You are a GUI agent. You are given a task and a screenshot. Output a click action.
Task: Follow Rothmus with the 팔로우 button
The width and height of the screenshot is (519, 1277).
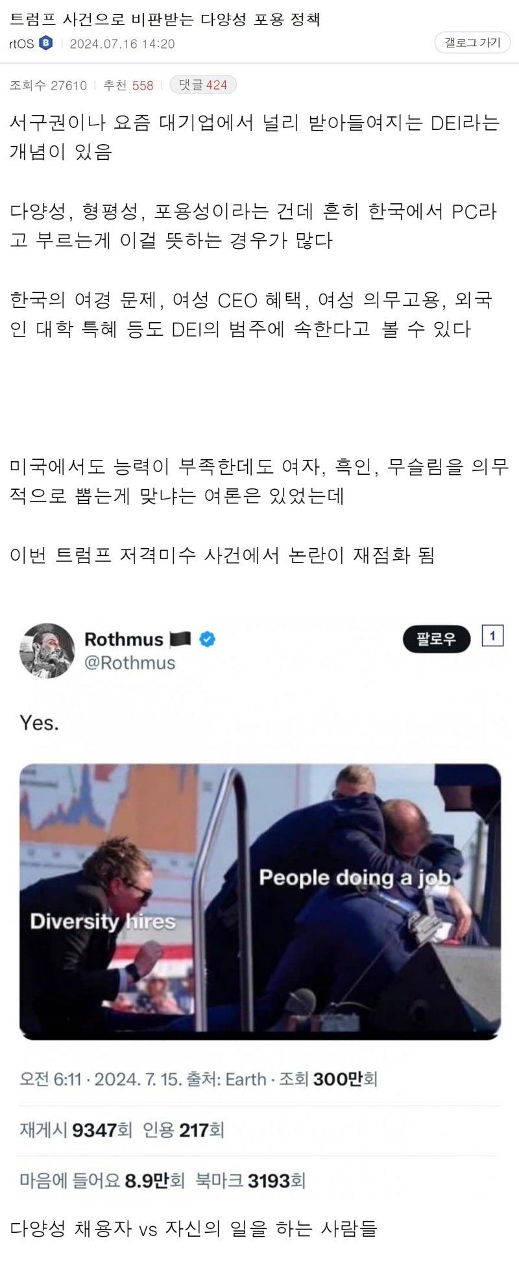click(x=437, y=639)
